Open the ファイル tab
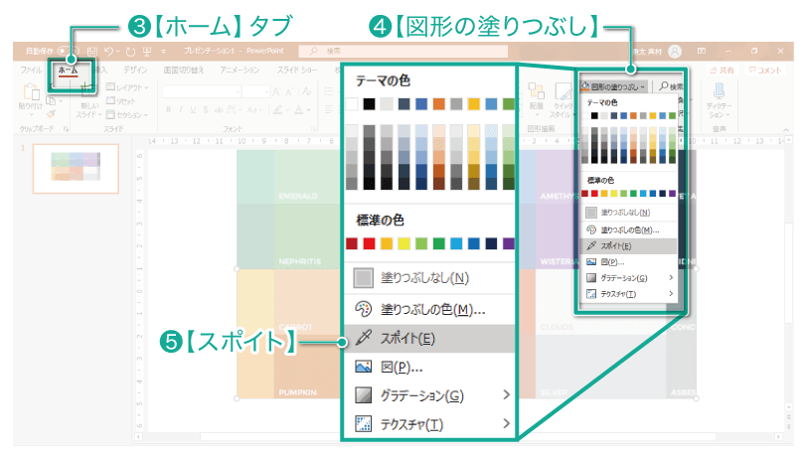 32,70
